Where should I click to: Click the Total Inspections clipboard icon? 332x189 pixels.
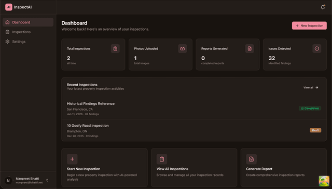pyautogui.click(x=115, y=48)
